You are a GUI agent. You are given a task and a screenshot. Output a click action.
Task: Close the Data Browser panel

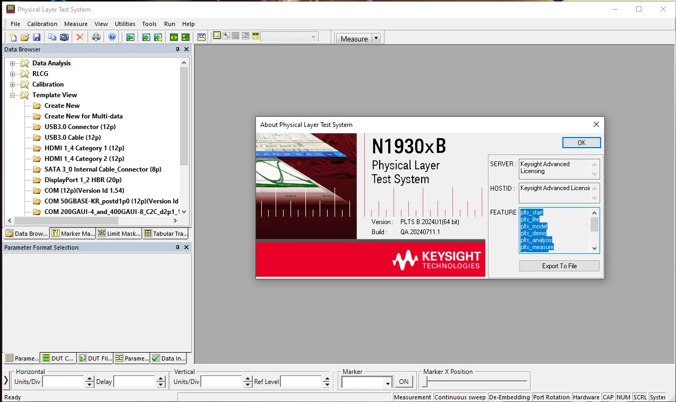pyautogui.click(x=186, y=49)
